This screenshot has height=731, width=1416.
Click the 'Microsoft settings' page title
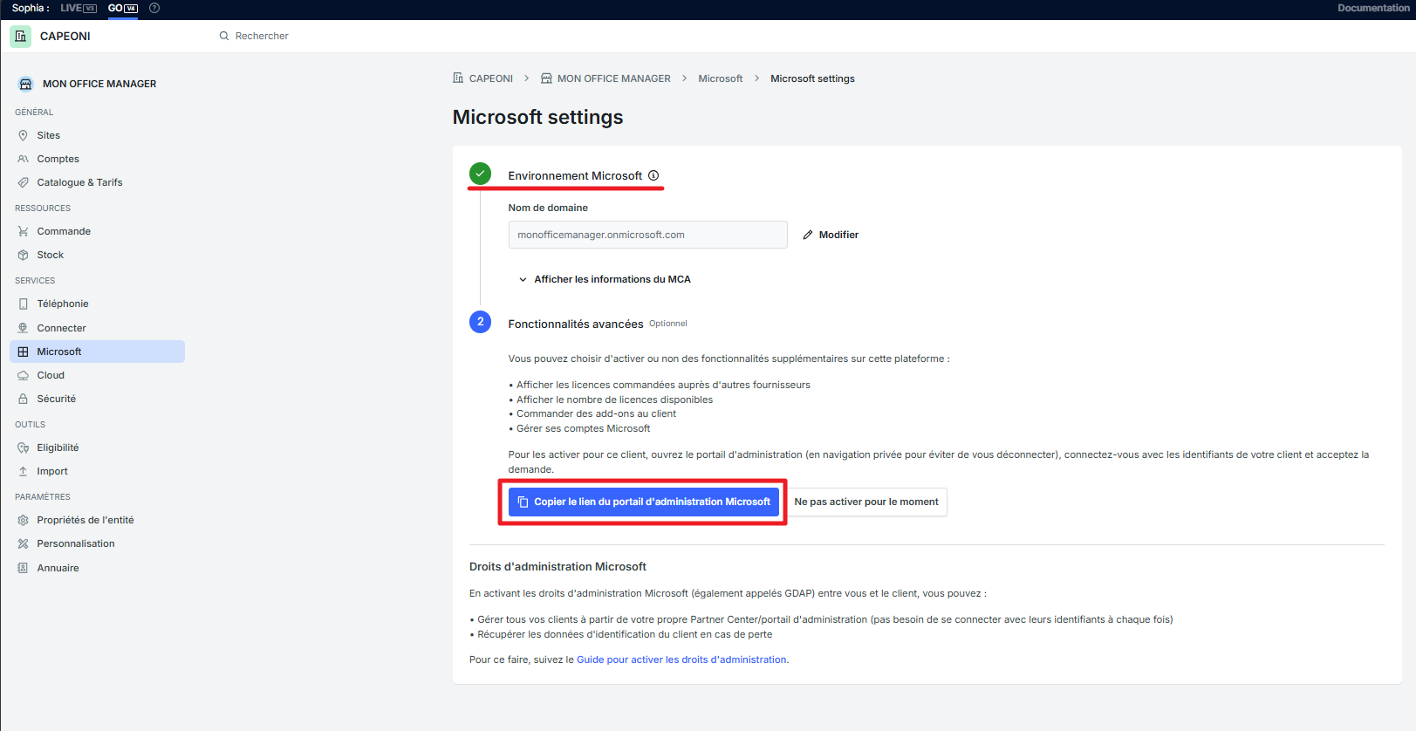[x=537, y=117]
